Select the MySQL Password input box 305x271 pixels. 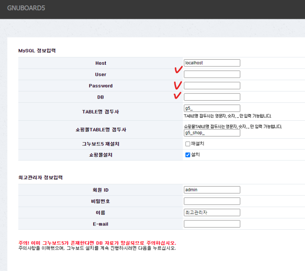(x=212, y=86)
